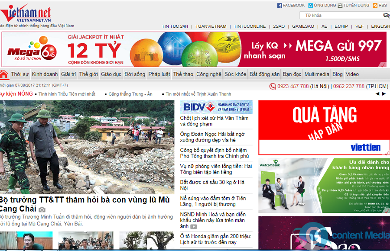390x251 pixels.
Task: Open the TIN TUC 24H link
Action: 175,26
